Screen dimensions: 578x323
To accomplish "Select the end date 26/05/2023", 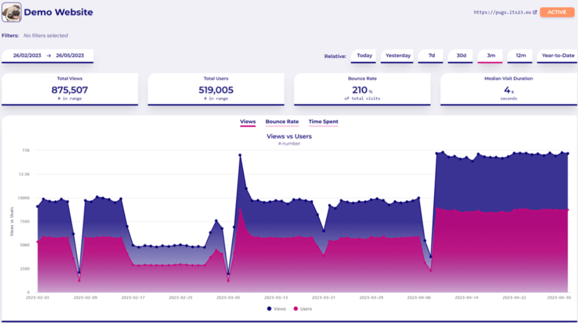I will 70,55.
